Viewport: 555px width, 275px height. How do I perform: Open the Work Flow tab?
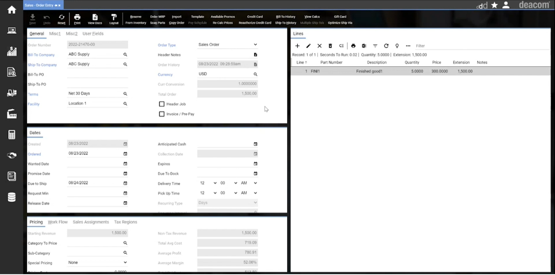[x=57, y=222]
